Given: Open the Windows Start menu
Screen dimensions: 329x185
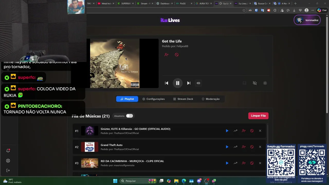Looking at the screenshot, I should tap(115, 181).
